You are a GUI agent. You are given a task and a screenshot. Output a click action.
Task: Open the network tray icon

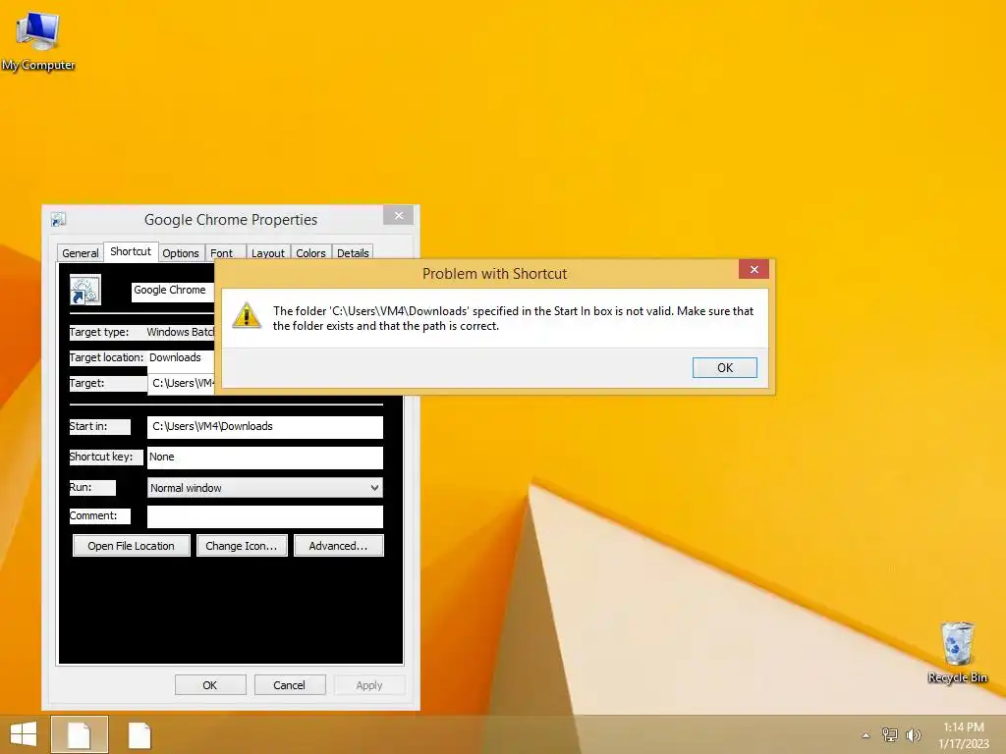point(889,734)
